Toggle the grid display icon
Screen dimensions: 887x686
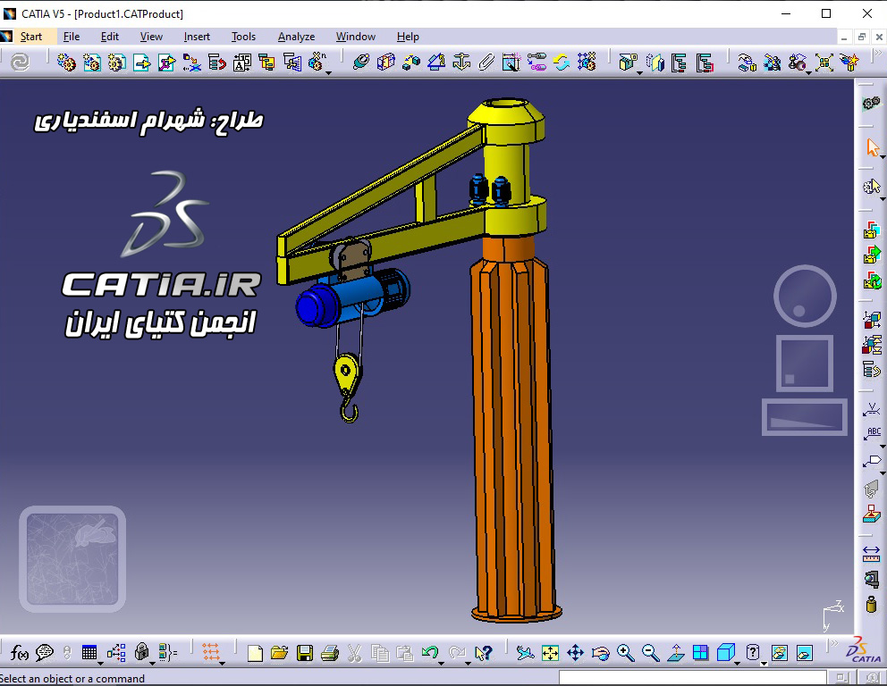coord(699,653)
